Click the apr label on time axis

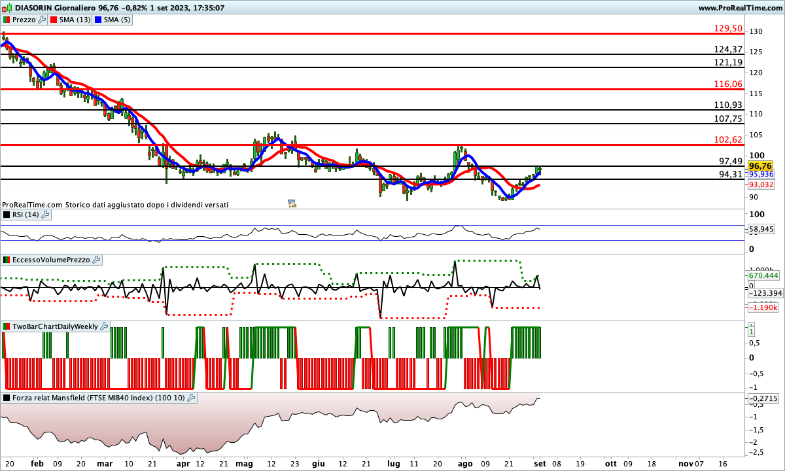[x=183, y=463]
